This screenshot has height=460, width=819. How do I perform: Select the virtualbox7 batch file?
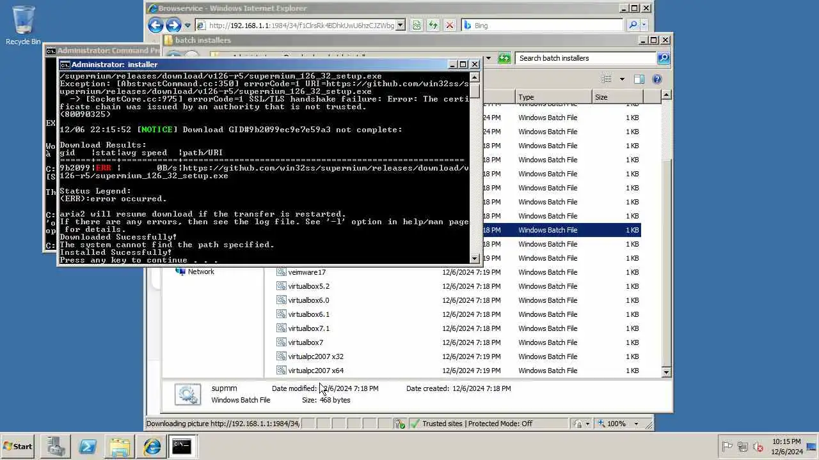[x=305, y=342]
